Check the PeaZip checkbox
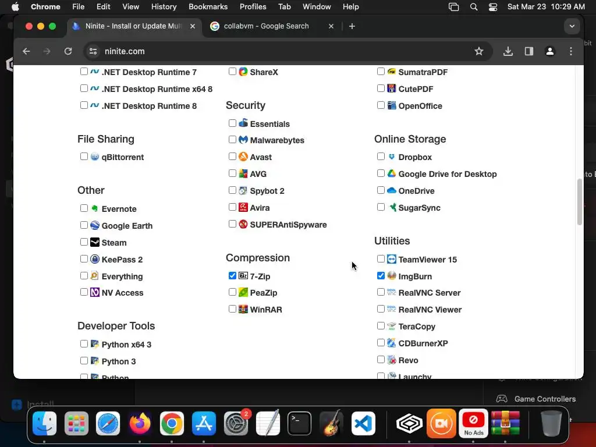 (232, 292)
